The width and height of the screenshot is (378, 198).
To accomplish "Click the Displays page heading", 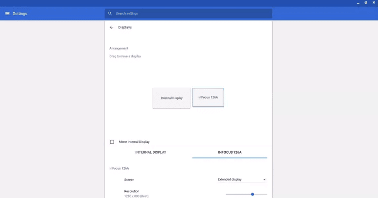I will tap(125, 27).
